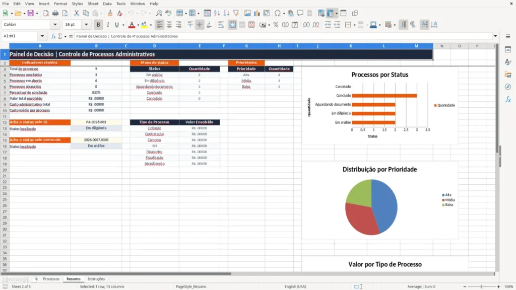516x290 pixels.
Task: Click the zoom slider handle
Action: [x=481, y=286]
